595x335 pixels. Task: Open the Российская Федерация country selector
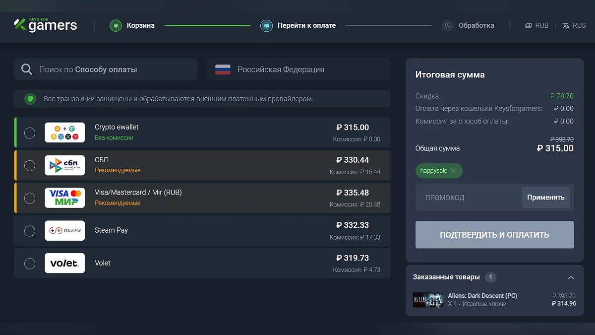(x=298, y=69)
